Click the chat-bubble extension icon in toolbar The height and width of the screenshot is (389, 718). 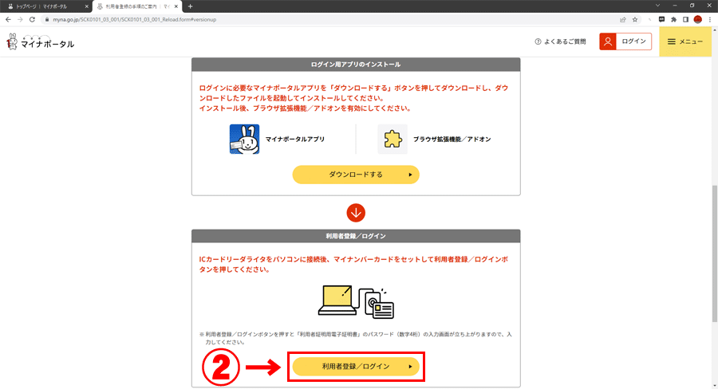click(x=661, y=20)
